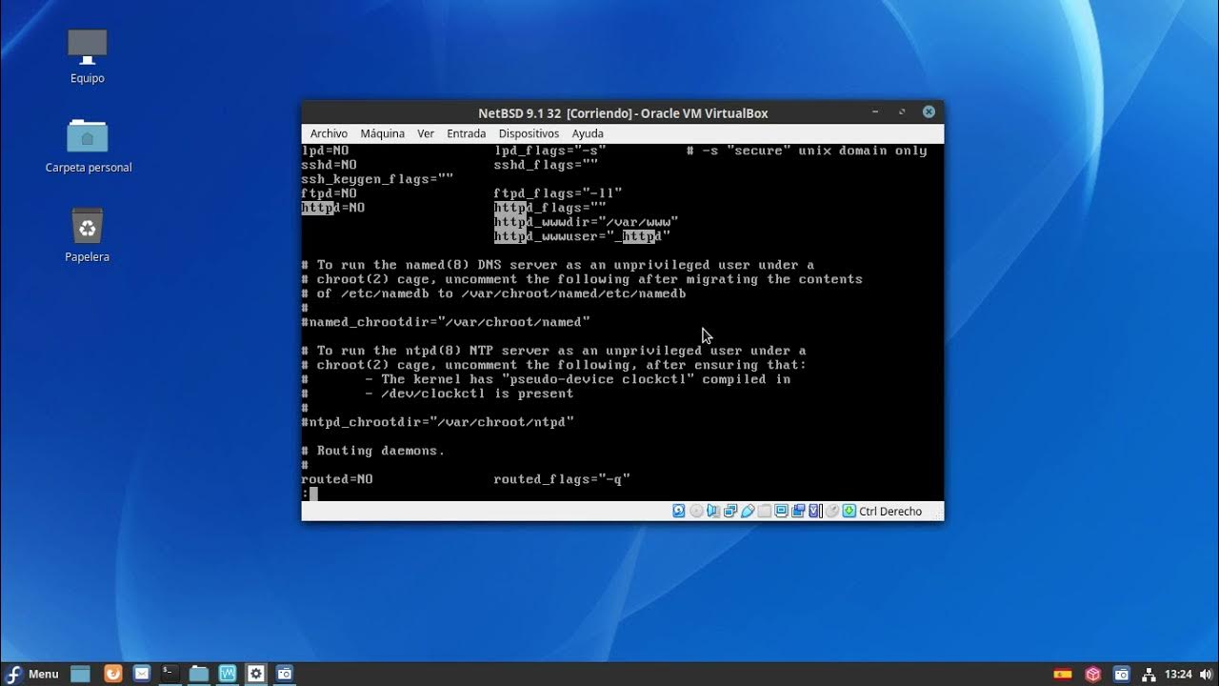Click the ssh_keygen_flags line
Viewport: 1219px width, 686px height.
tap(377, 179)
